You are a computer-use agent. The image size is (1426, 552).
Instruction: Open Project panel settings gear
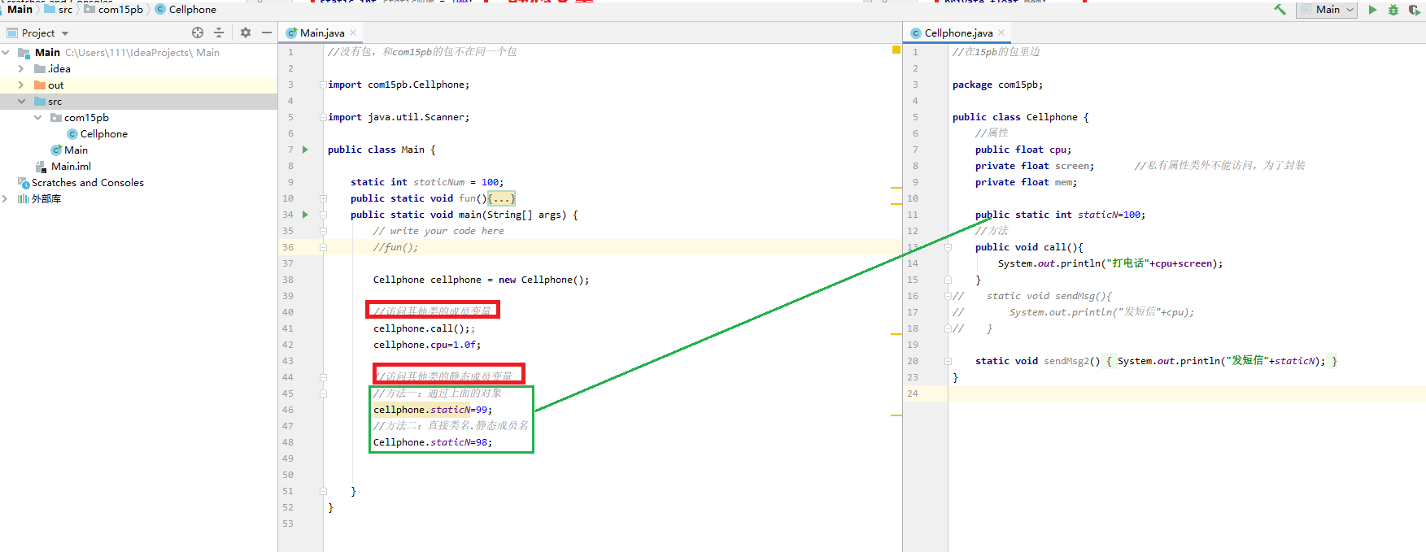[246, 33]
